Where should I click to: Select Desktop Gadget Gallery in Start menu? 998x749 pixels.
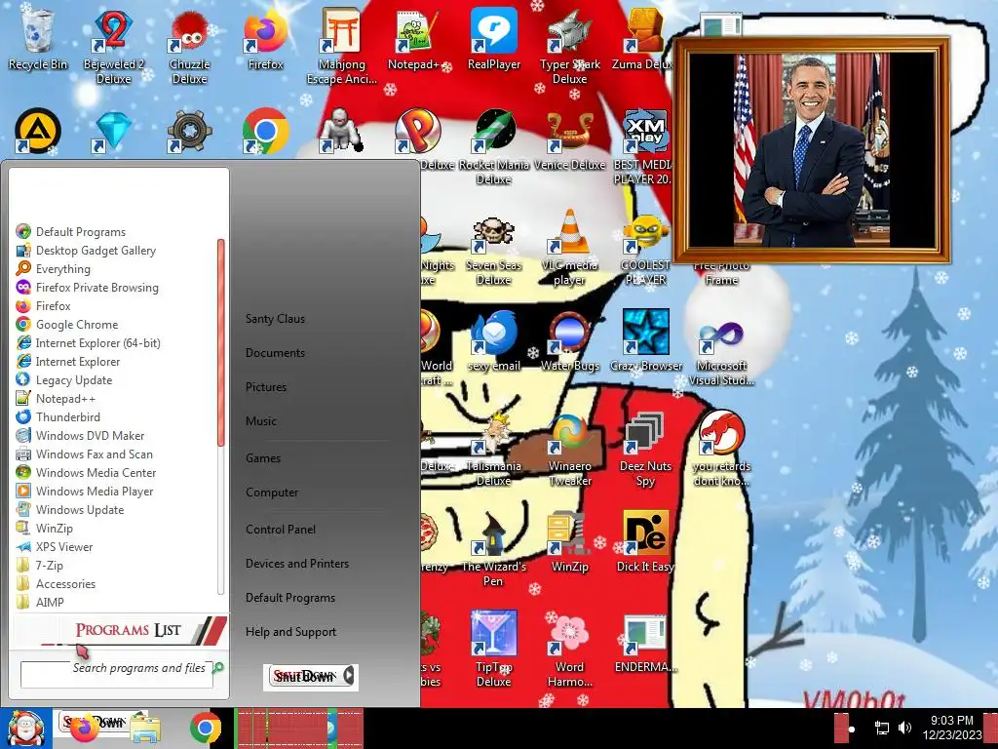96,251
